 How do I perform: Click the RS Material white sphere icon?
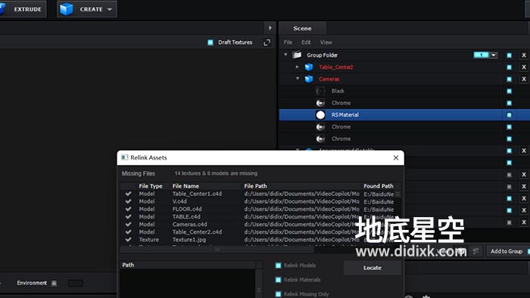click(x=320, y=115)
